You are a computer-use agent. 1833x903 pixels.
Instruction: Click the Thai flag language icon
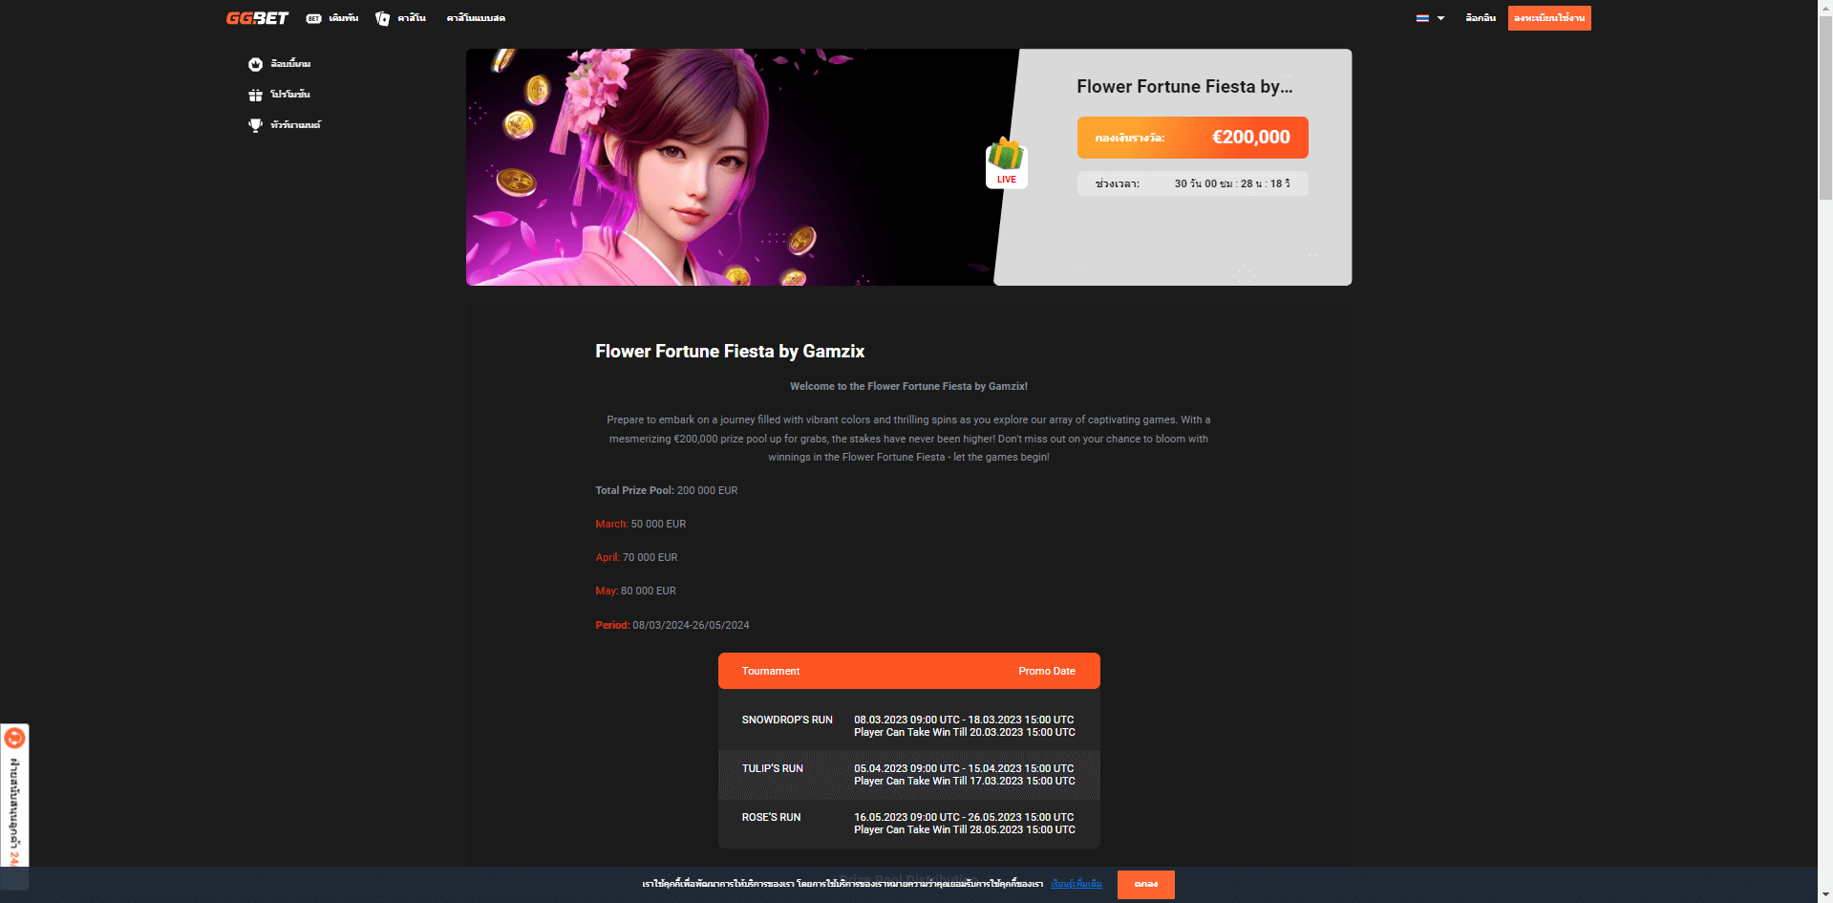pos(1422,18)
